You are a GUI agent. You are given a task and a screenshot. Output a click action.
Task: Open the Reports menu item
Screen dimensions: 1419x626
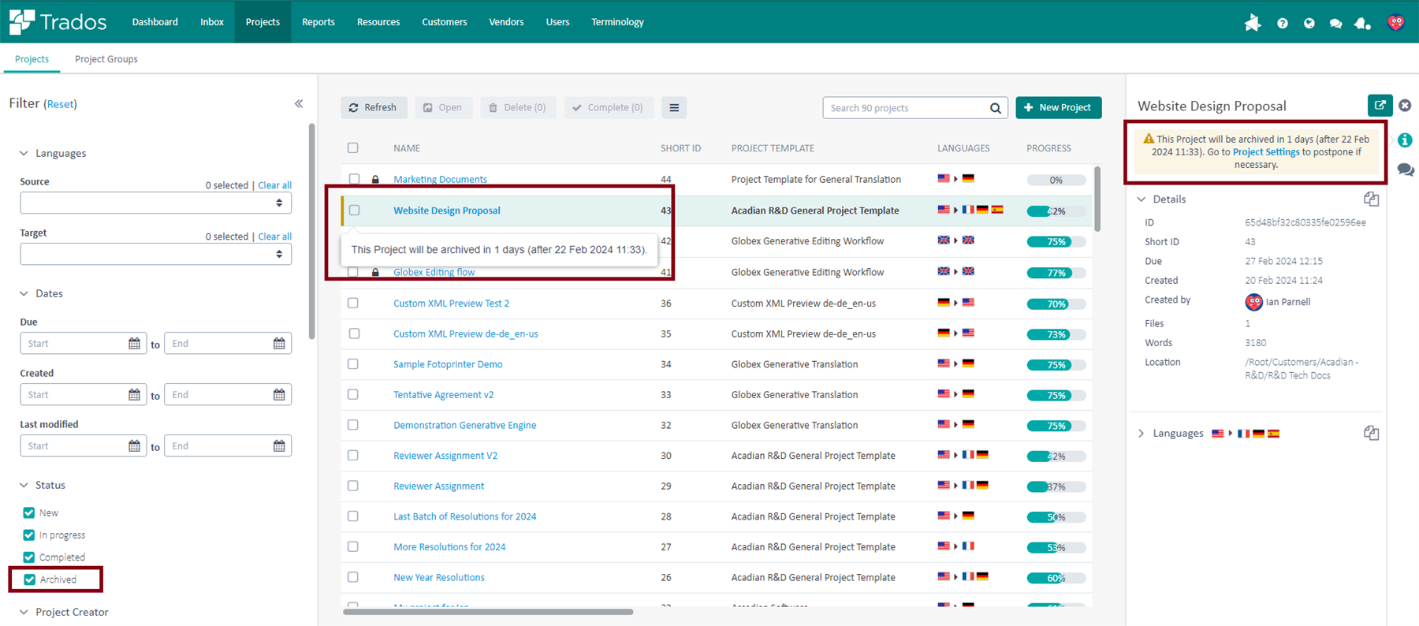click(318, 22)
